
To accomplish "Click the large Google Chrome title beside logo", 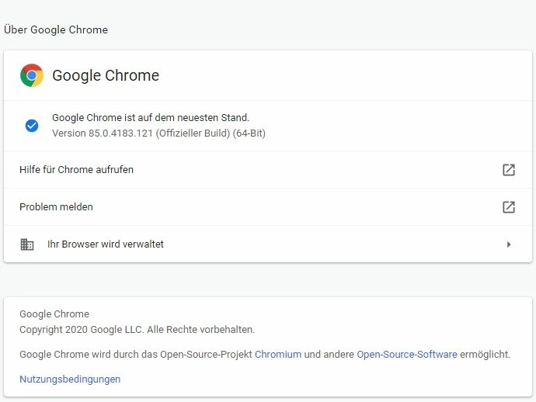I will pos(106,75).
